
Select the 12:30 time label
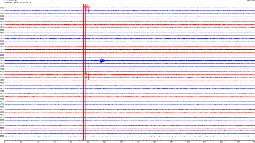pyautogui.click(x=2, y=77)
